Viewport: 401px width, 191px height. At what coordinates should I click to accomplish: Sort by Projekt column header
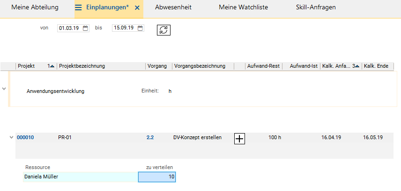point(37,66)
